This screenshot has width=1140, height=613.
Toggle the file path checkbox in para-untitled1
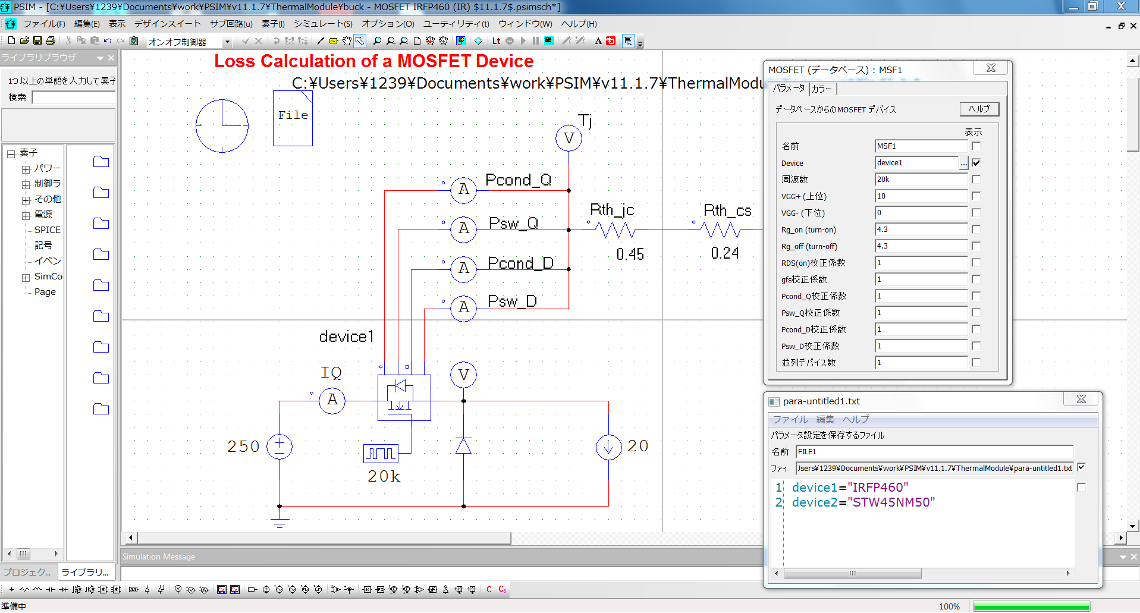(1082, 467)
